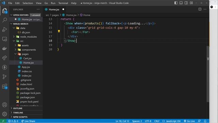Expand the Timeline section
This screenshot has height=123, width=218.
(x=26, y=112)
